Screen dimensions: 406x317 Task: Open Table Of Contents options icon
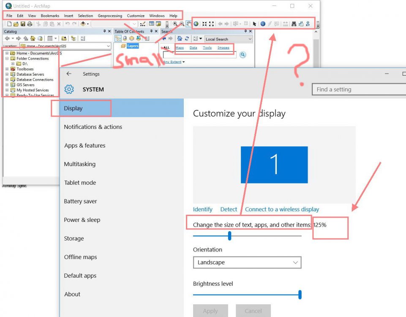pos(147,38)
